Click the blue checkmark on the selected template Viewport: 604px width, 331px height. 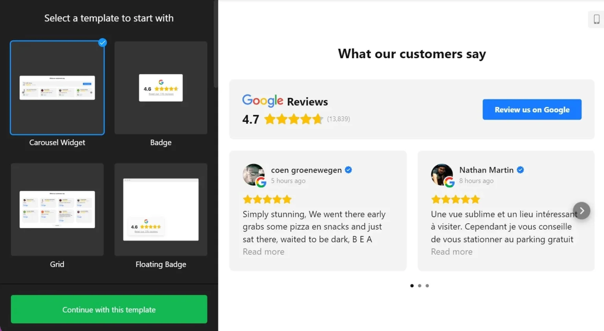(x=102, y=42)
